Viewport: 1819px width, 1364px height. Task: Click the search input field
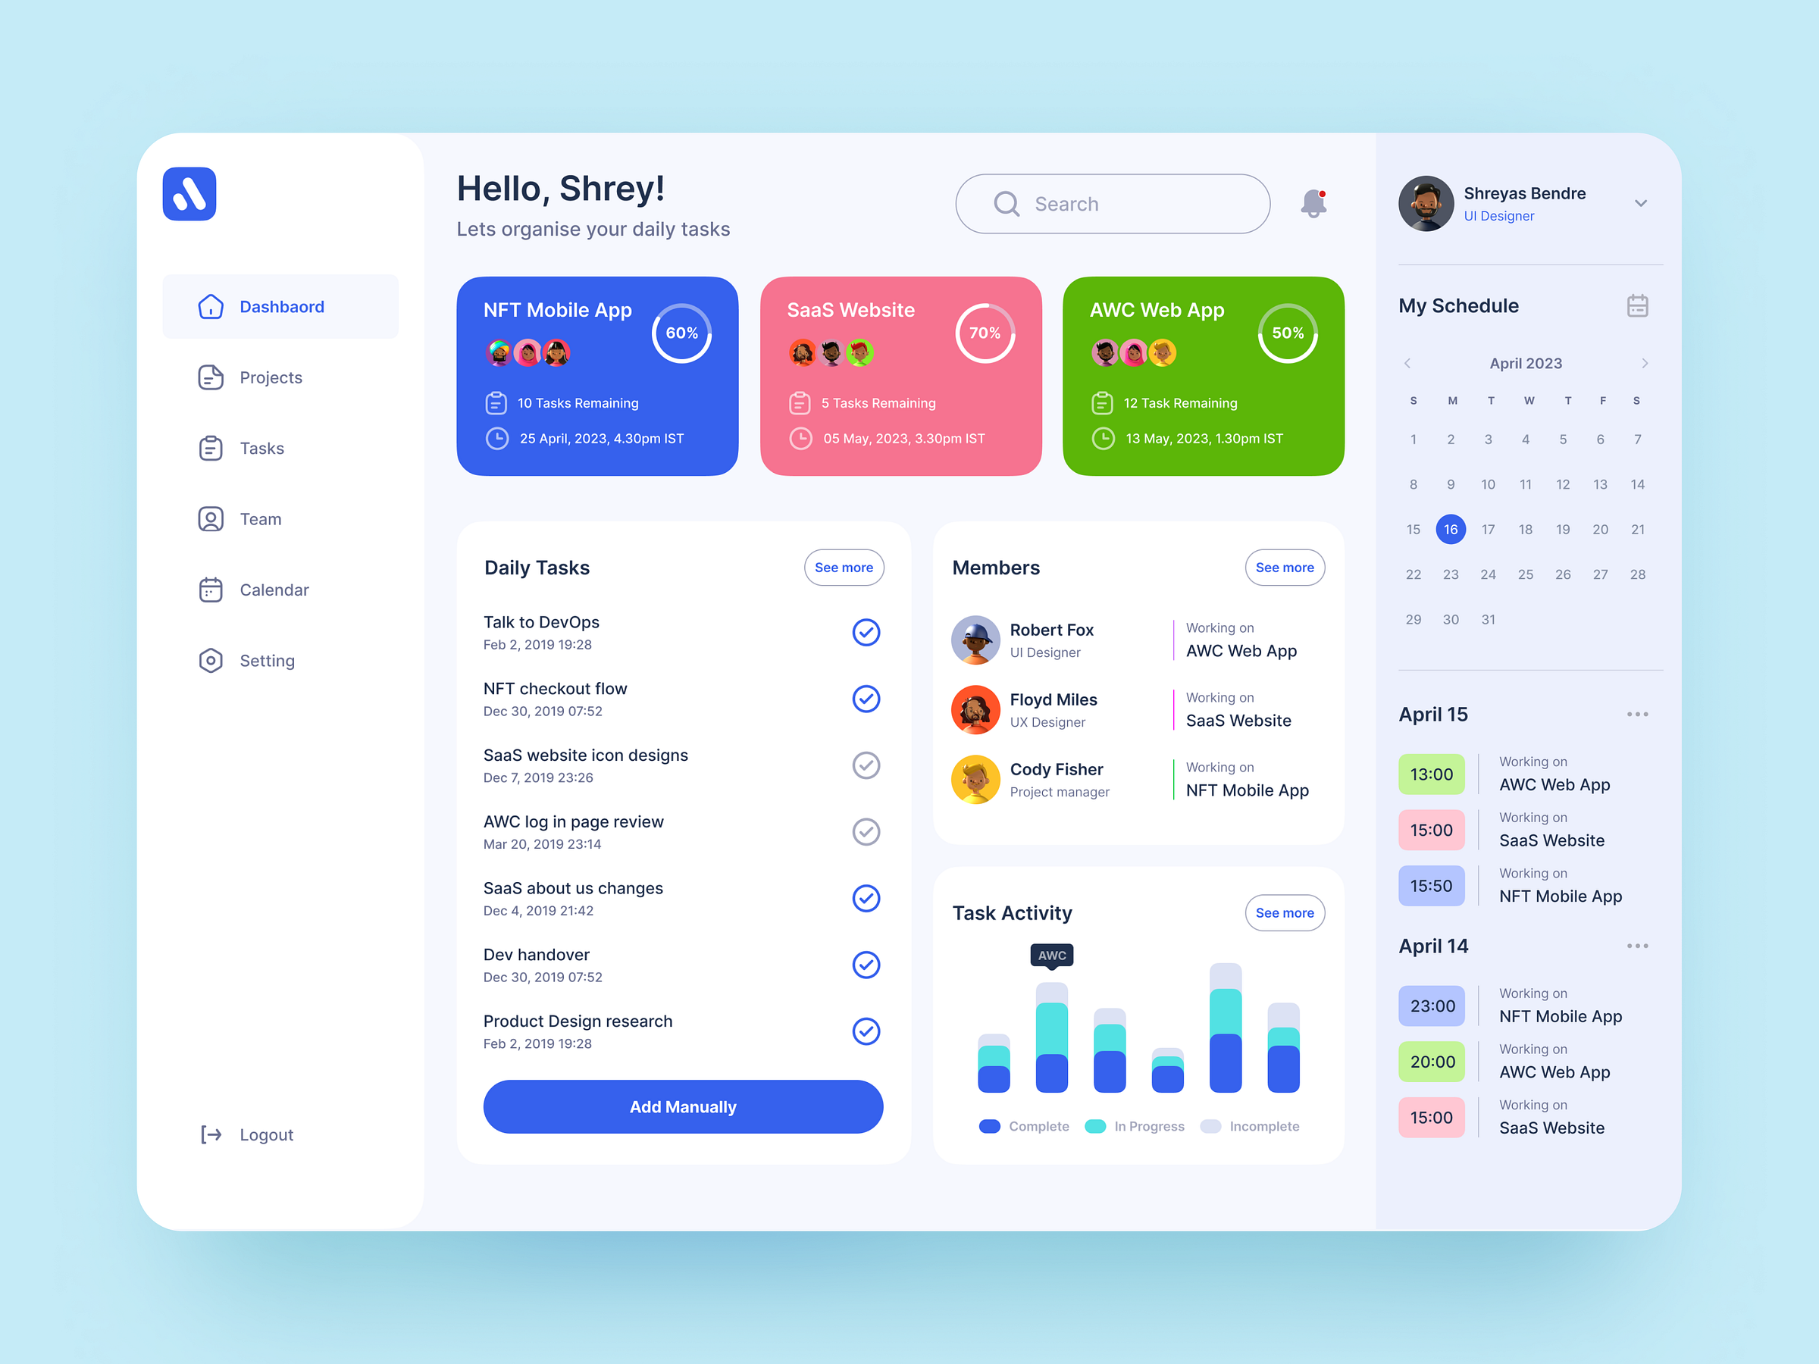coord(1110,202)
